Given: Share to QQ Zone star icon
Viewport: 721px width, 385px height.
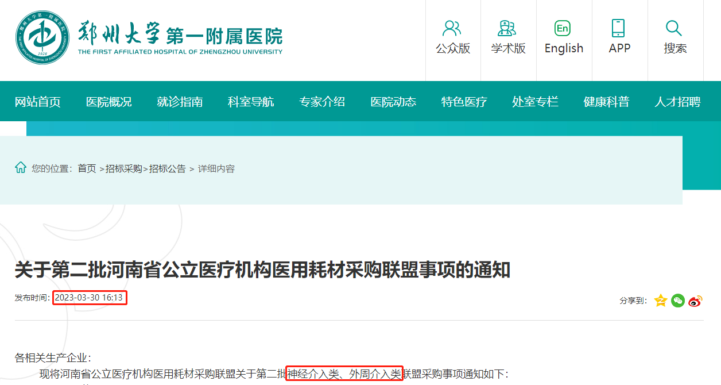Looking at the screenshot, I should tap(660, 301).
